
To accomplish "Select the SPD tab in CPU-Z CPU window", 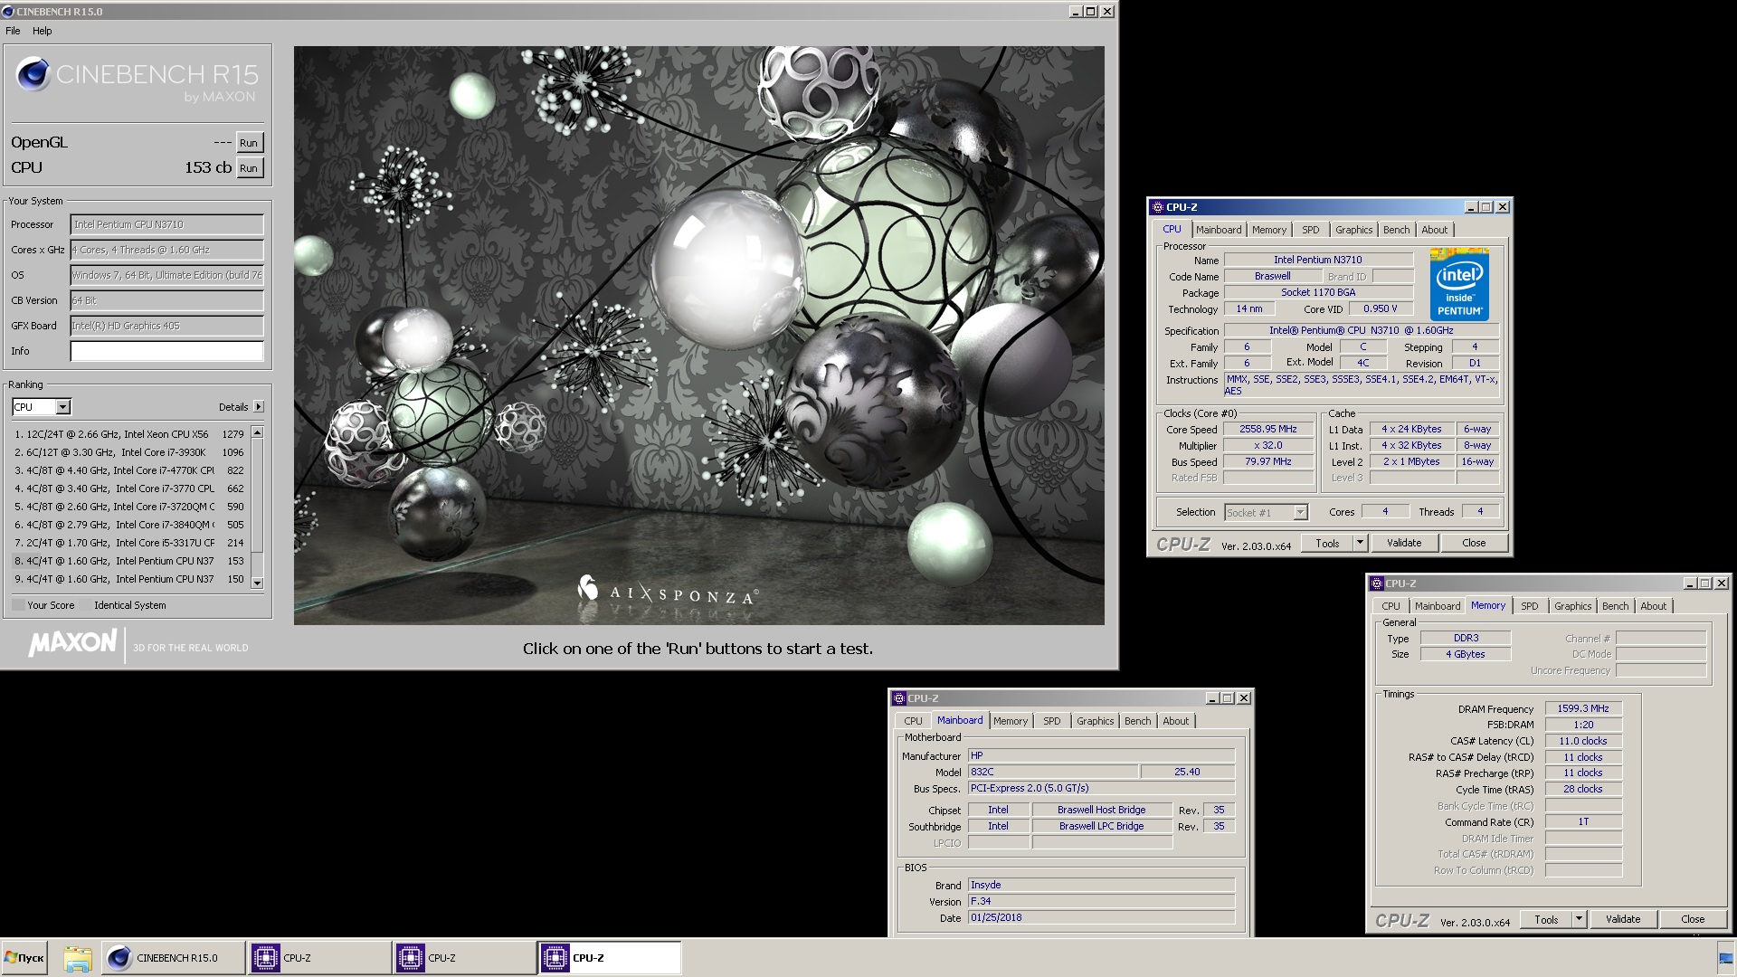I will point(1311,230).
